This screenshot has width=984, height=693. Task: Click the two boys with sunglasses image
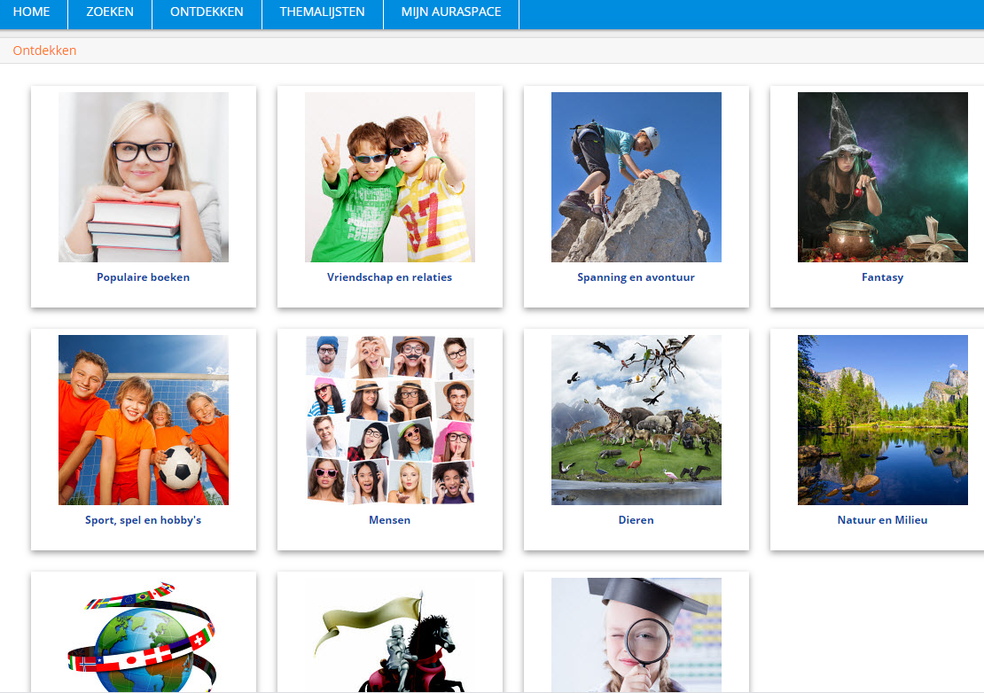pos(390,177)
